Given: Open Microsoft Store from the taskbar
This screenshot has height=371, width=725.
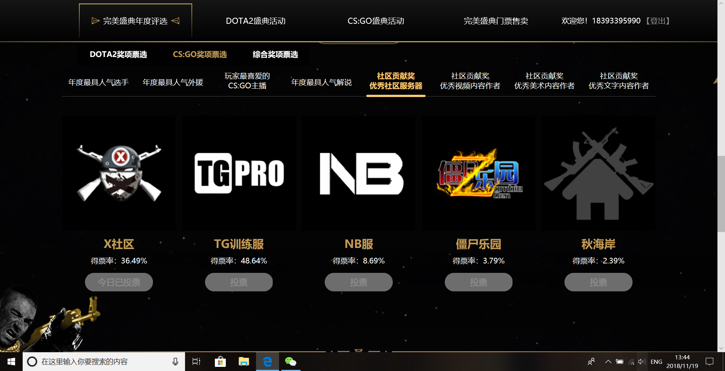Looking at the screenshot, I should pyautogui.click(x=220, y=362).
